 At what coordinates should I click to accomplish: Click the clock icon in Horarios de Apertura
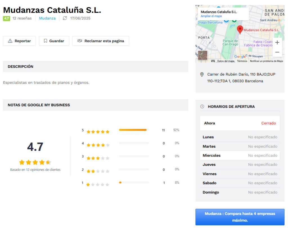pyautogui.click(x=202, y=107)
